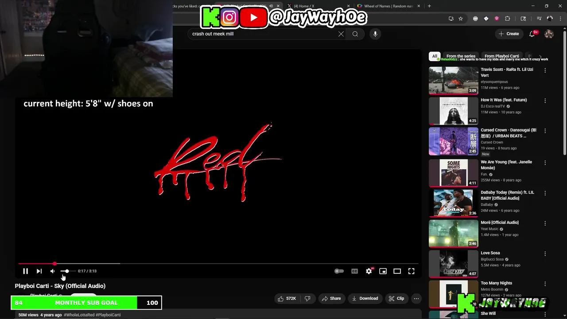Share the Sky video
567x319 pixels.
(331, 299)
